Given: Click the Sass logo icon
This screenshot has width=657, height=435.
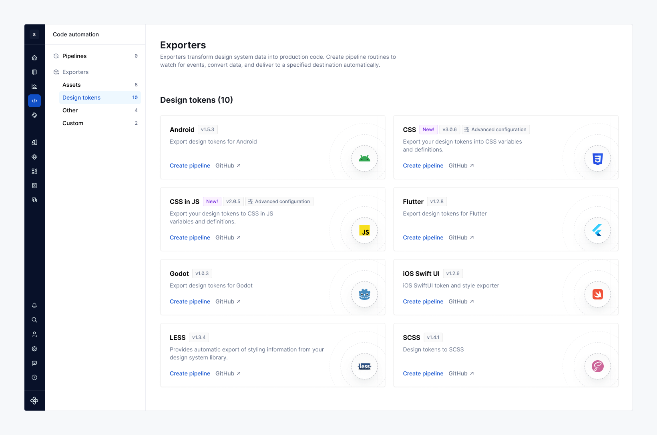Looking at the screenshot, I should coord(598,366).
